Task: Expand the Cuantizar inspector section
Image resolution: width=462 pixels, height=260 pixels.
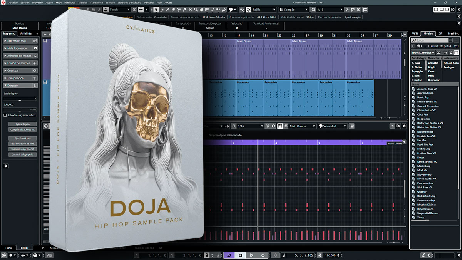Action: click(20, 70)
